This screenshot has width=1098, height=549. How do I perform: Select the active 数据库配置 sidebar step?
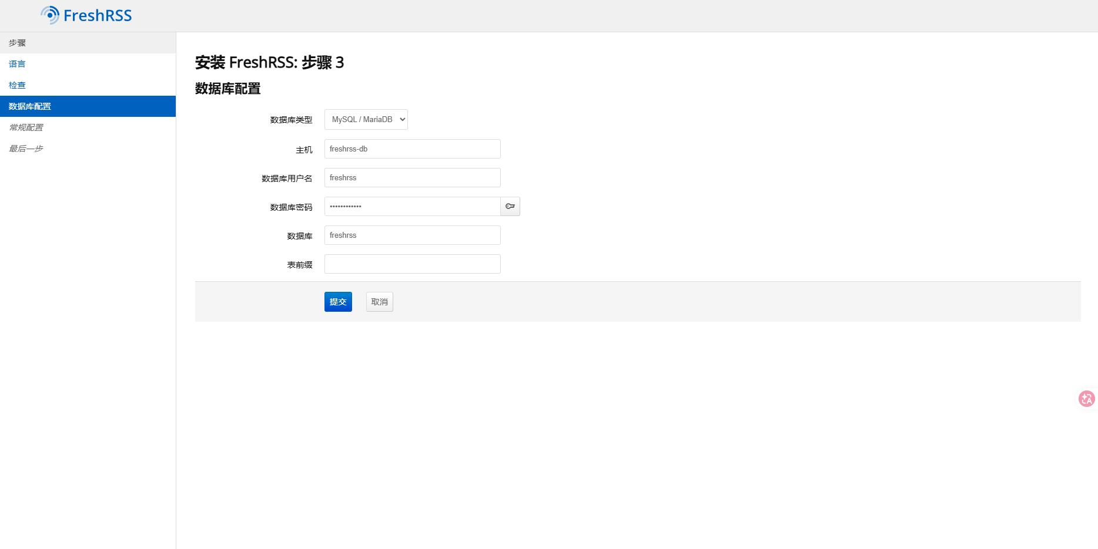(x=30, y=106)
